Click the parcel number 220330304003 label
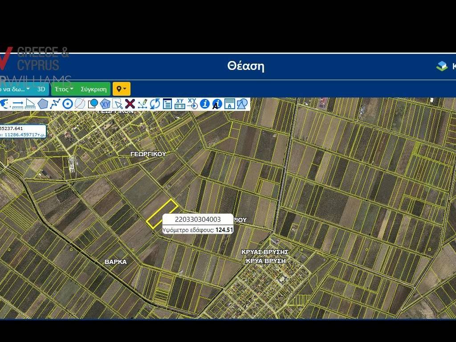Screen dimensions: 456x342 (x=198, y=220)
